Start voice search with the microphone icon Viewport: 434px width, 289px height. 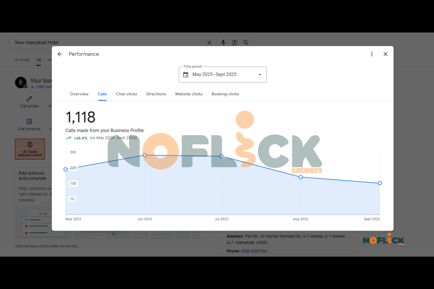point(223,42)
